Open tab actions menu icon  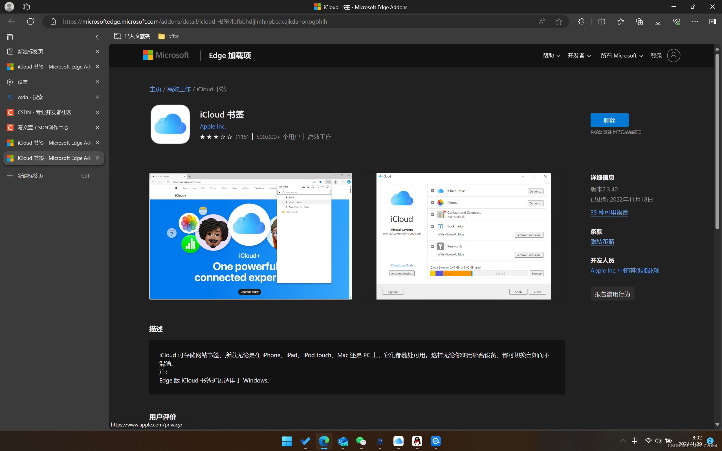[10, 37]
